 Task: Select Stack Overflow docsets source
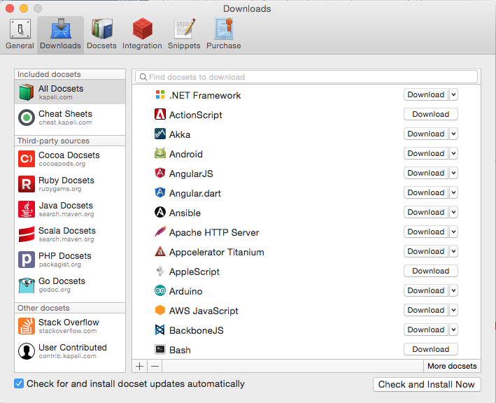point(69,326)
